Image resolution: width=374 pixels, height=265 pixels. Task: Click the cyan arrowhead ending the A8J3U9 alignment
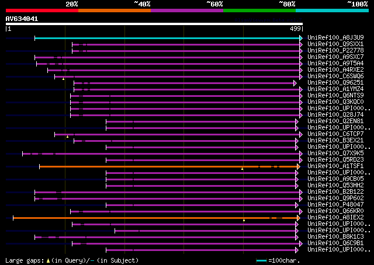tap(301, 38)
